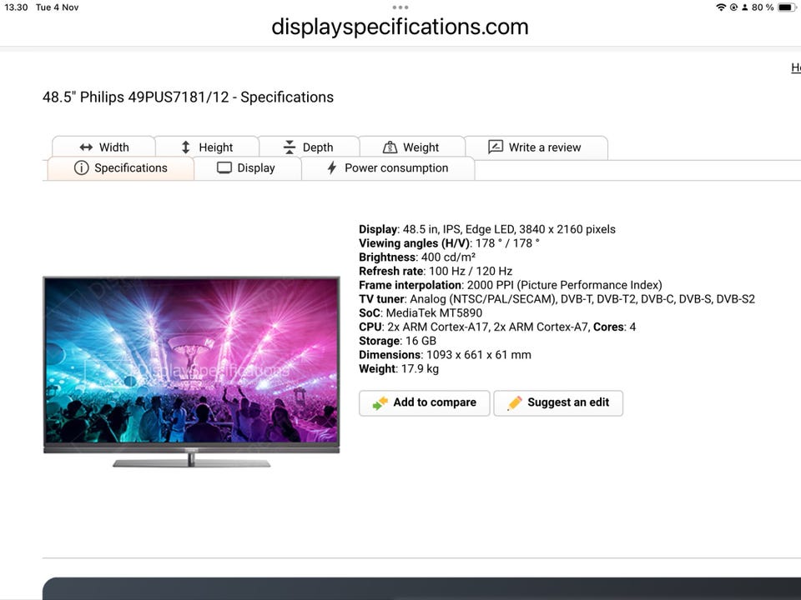Screen dimensions: 801x600
Task: Click the 'Viewing angles (H/V)' spec line
Action: tap(449, 243)
